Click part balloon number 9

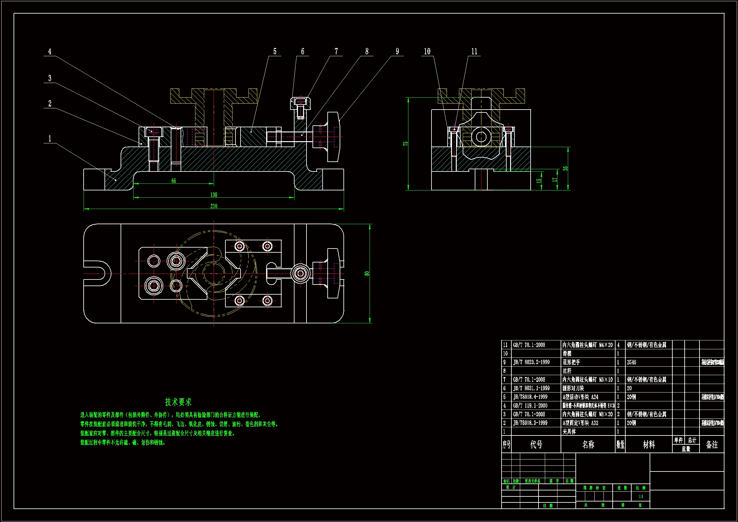397,51
